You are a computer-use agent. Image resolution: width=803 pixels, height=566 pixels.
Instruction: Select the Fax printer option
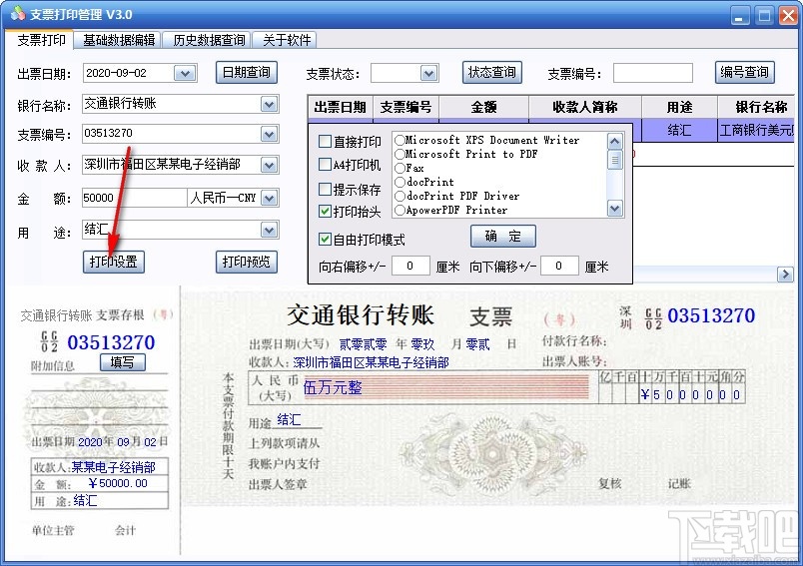coord(400,168)
